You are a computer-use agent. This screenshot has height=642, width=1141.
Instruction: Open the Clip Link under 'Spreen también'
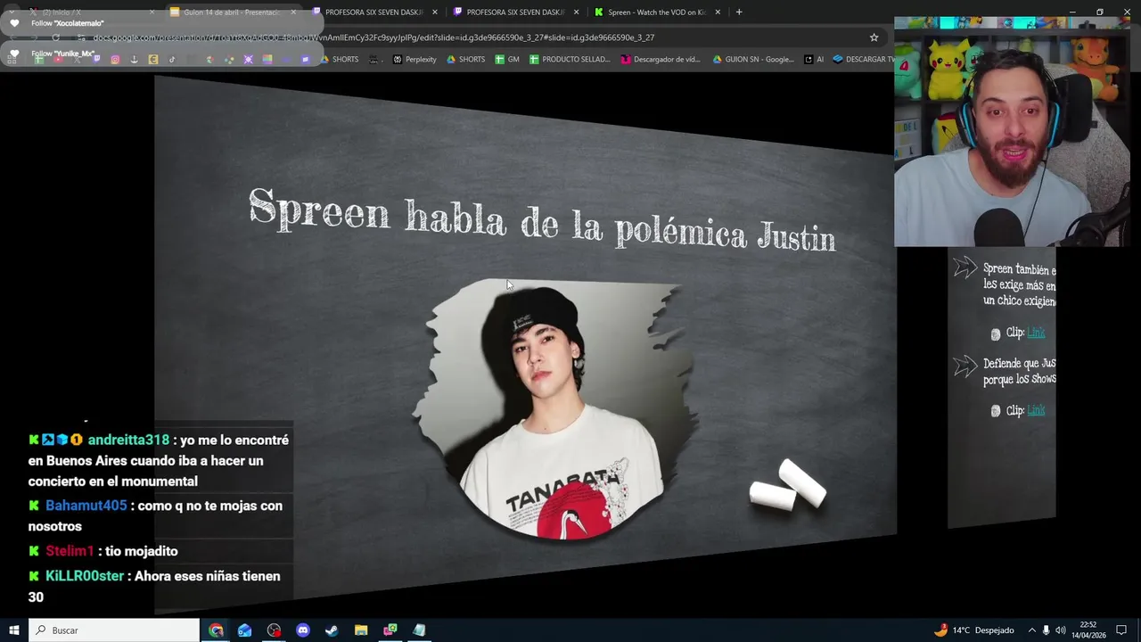pyautogui.click(x=1036, y=333)
